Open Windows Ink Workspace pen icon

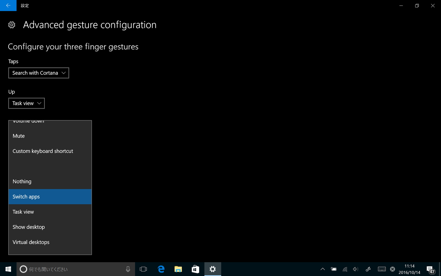pyautogui.click(x=368, y=269)
